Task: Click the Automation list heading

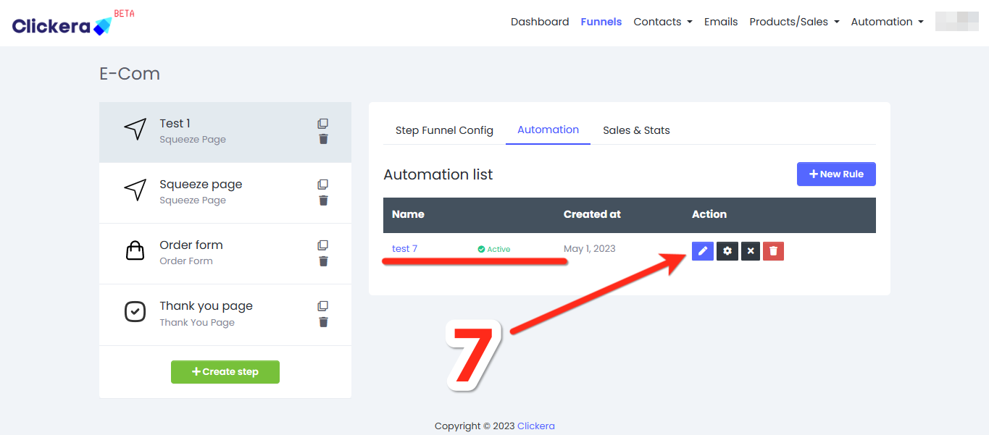Action: coord(438,174)
